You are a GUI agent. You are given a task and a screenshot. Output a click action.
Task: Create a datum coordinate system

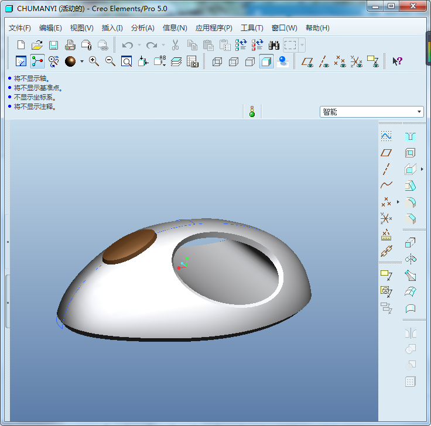(386, 218)
